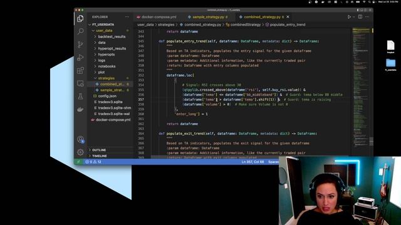The height and width of the screenshot is (225, 401).
Task: Open the Docker whale view
Action: pyautogui.click(x=80, y=109)
